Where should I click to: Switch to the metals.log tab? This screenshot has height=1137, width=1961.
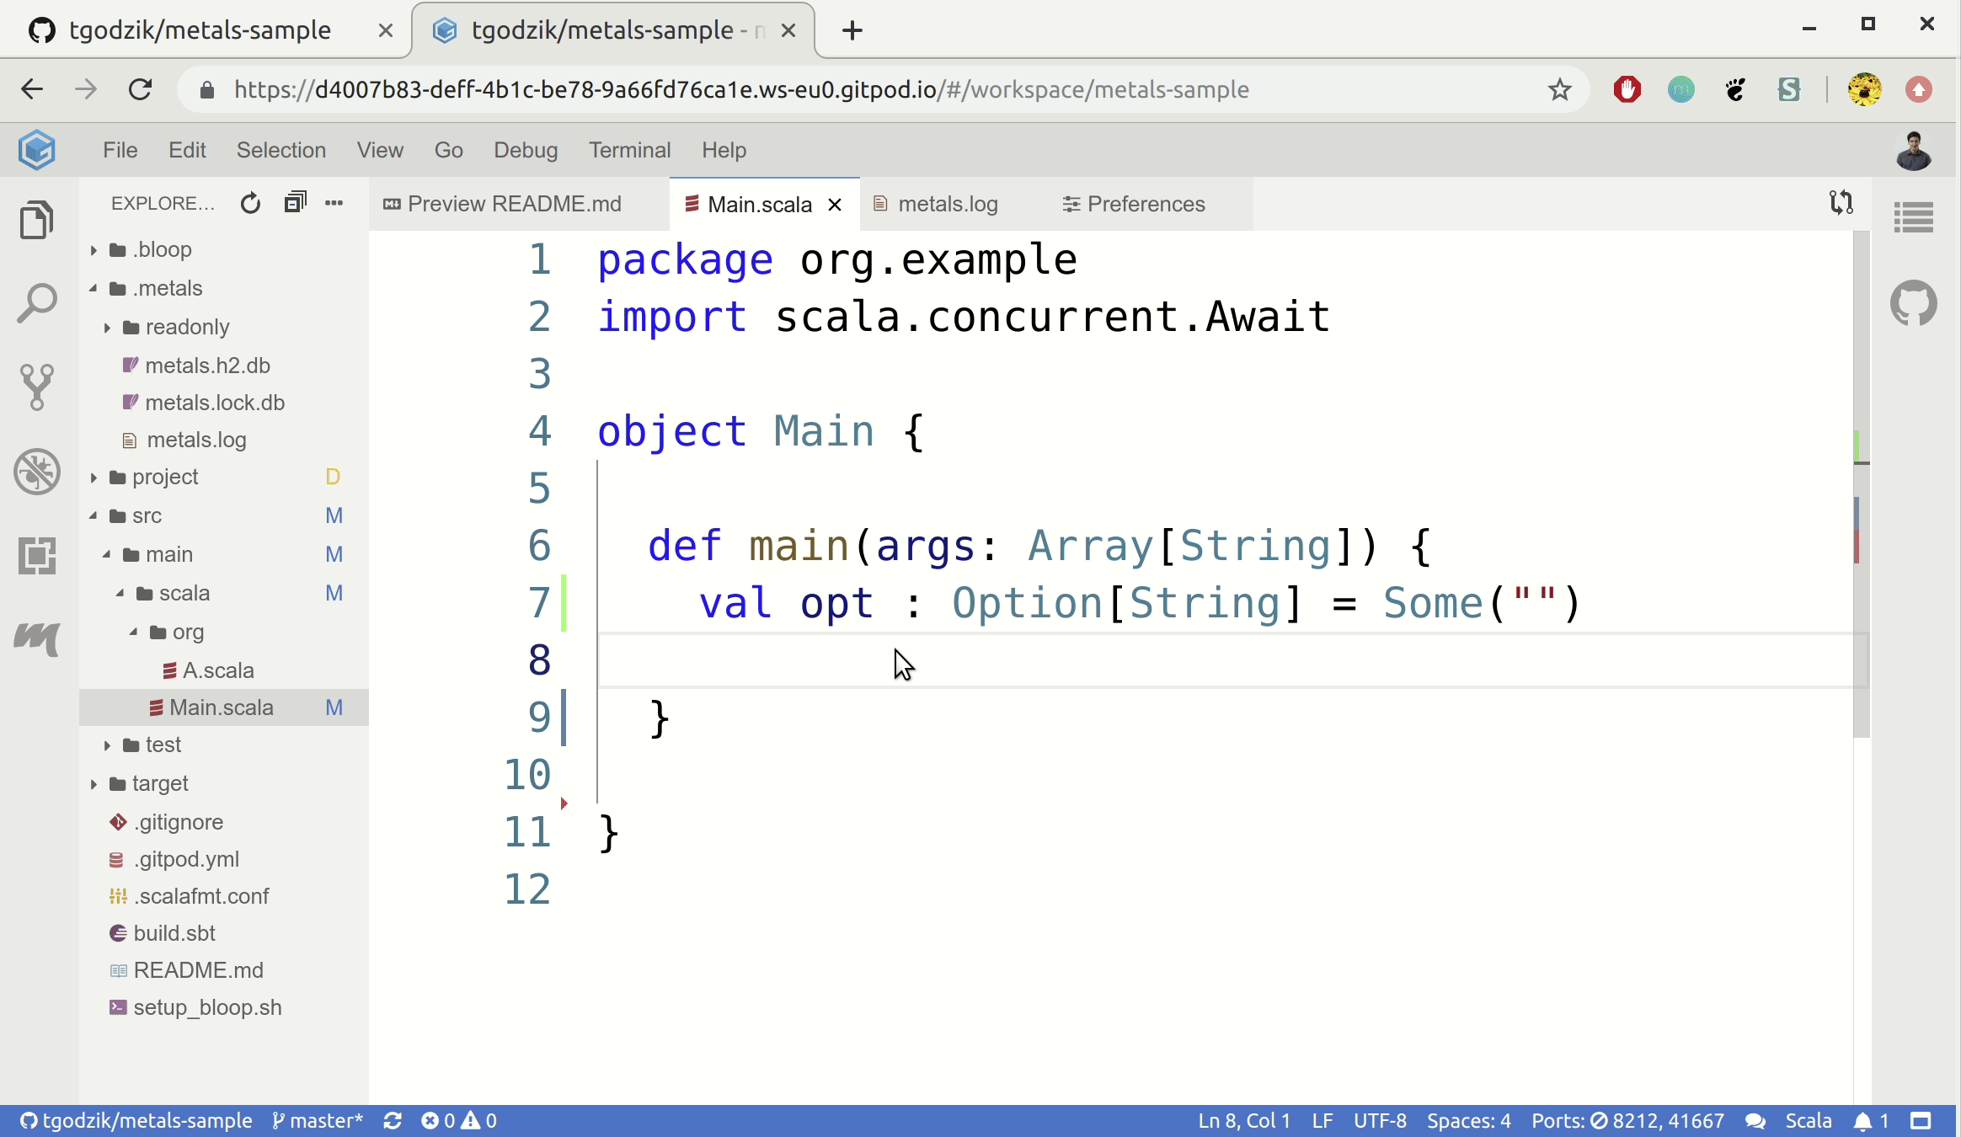947,205
